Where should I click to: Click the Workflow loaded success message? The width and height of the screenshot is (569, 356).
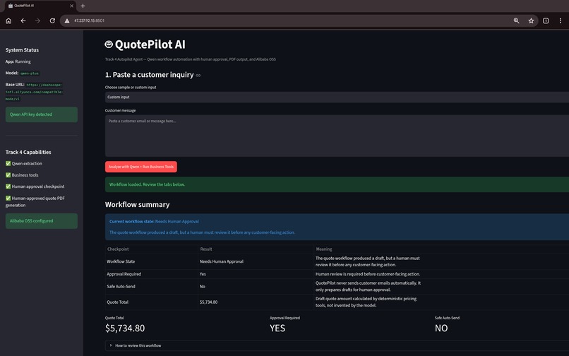point(337,184)
